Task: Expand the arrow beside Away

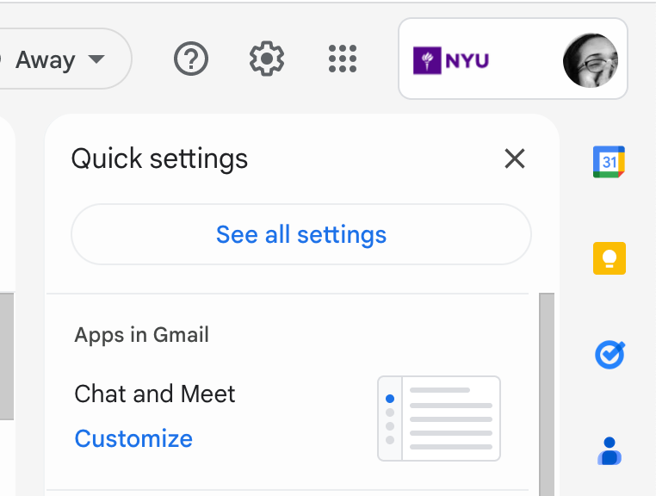Action: (x=96, y=60)
